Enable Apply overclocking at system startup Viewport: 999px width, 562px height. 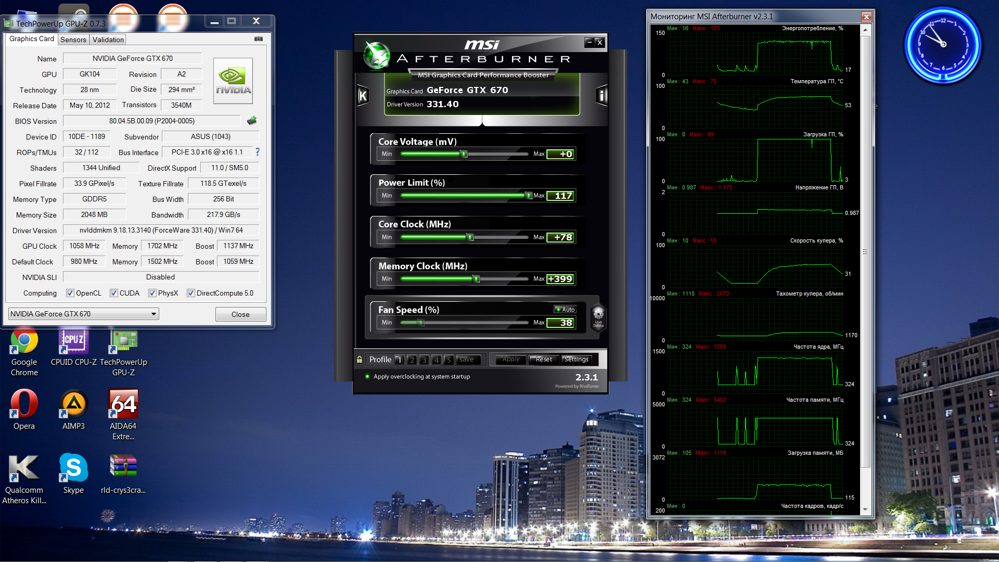[x=367, y=377]
